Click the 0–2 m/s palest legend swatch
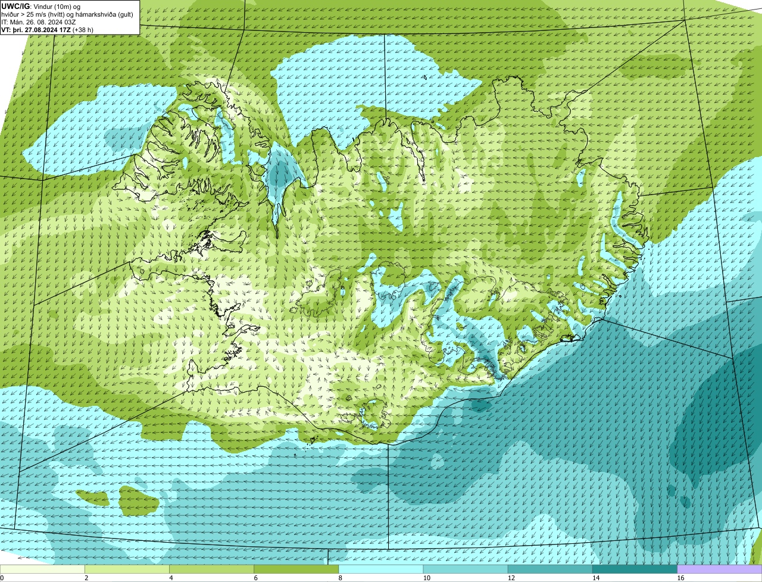The height and width of the screenshot is (582, 762). tap(42, 570)
